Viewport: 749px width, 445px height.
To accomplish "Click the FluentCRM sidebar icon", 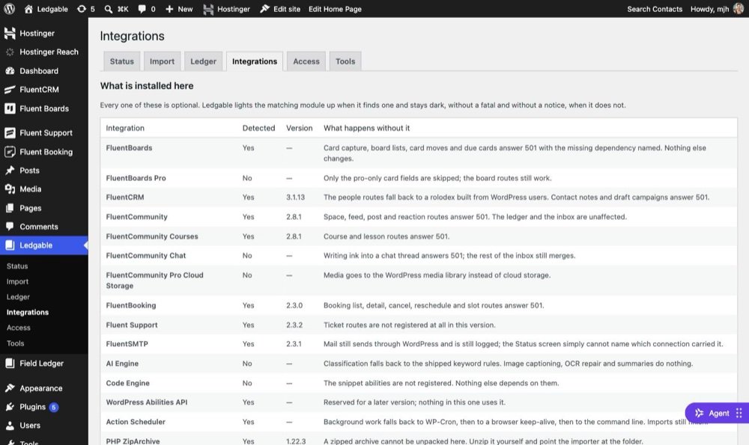I will coord(10,89).
